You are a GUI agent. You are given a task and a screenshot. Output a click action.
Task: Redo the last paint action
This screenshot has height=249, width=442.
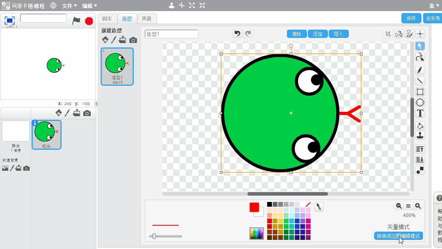[x=248, y=34]
